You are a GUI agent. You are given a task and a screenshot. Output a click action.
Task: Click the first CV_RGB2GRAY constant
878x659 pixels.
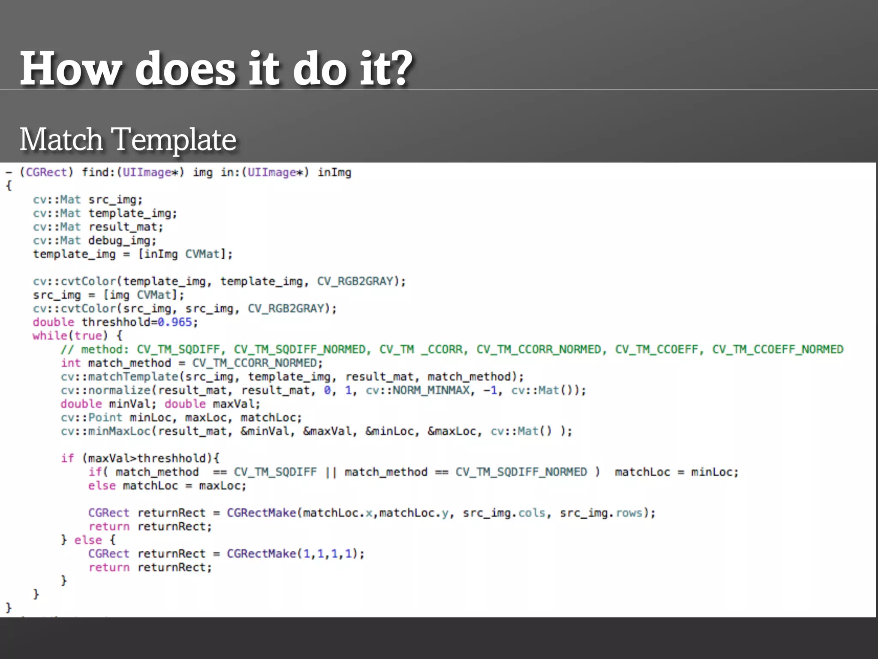click(x=356, y=281)
